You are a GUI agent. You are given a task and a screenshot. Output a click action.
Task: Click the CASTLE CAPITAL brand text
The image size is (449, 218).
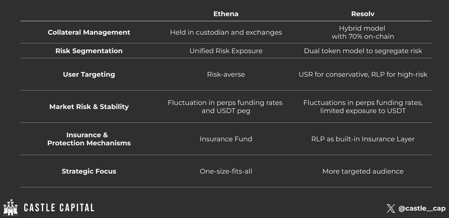(x=59, y=208)
